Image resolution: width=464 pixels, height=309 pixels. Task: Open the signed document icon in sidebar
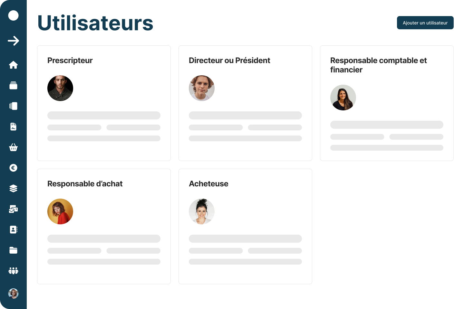13,127
